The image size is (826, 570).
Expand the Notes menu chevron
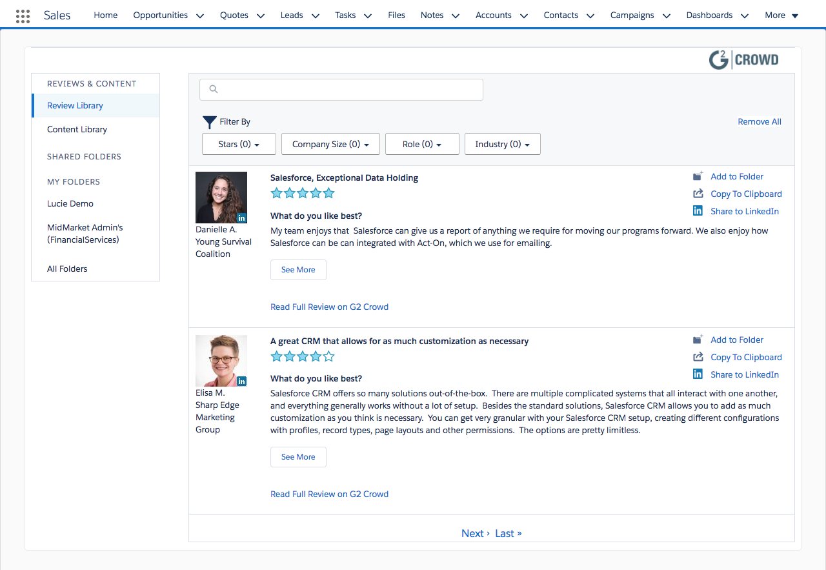(x=455, y=15)
